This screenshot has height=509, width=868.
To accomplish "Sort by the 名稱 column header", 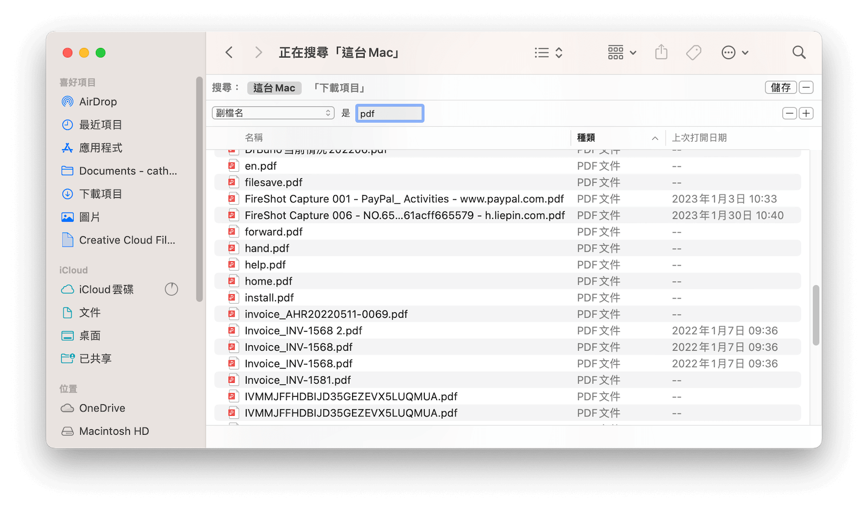I will pyautogui.click(x=254, y=138).
